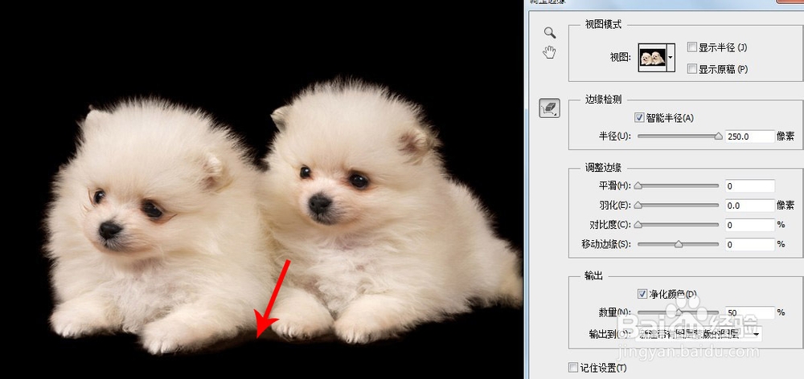Select the Refine Radius brush tool
The width and height of the screenshot is (804, 379).
click(549, 108)
